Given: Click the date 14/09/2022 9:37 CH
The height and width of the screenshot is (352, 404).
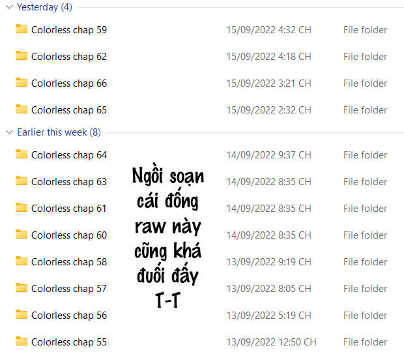Looking at the screenshot, I should (x=268, y=155).
